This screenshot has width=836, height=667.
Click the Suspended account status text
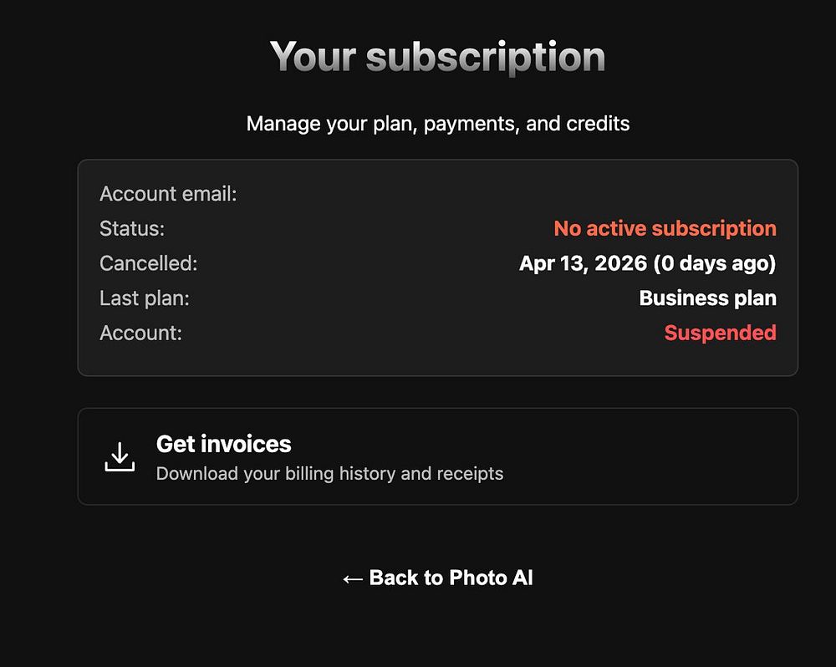[720, 333]
